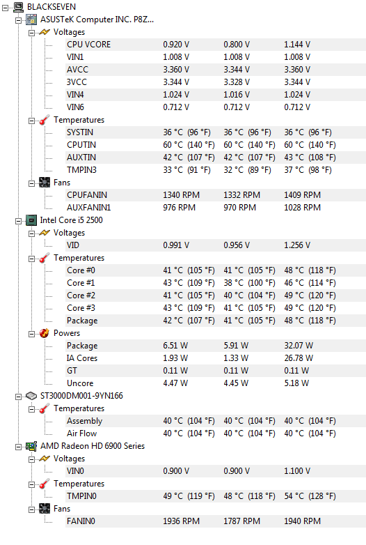Click the BLACKSEVEN computer icon
Image resolution: width=366 pixels, height=545 pixels.
[x=18, y=6]
